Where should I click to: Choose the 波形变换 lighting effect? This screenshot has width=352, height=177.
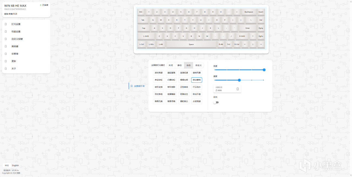(x=159, y=87)
